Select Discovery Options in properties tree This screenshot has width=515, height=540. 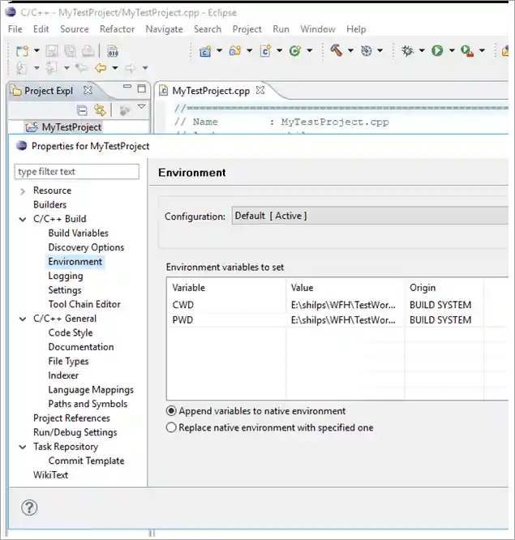(x=86, y=247)
